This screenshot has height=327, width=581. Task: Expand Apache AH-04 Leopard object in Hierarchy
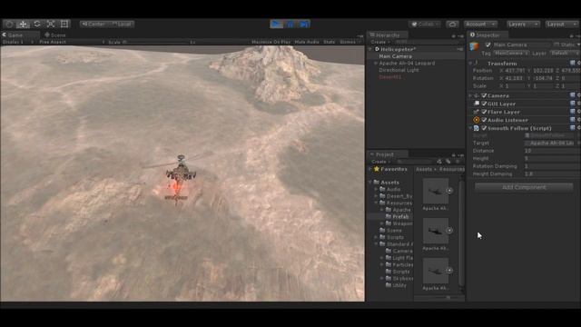click(x=376, y=64)
